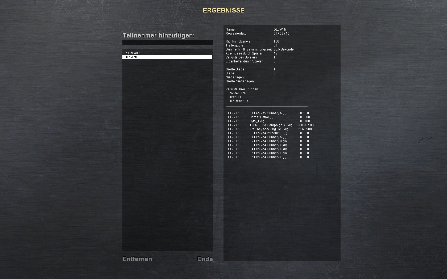447x279 pixels.
Task: Select the 05 Leo 2A4 Gunnery E entry
Action: tap(268, 153)
